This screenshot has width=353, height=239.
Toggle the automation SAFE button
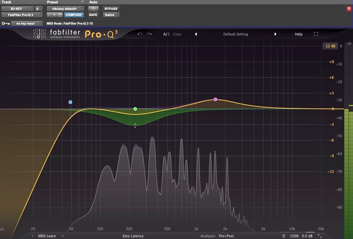93,15
